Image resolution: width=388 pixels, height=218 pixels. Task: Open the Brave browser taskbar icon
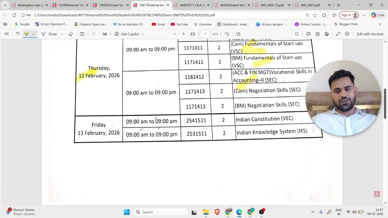pyautogui.click(x=217, y=212)
